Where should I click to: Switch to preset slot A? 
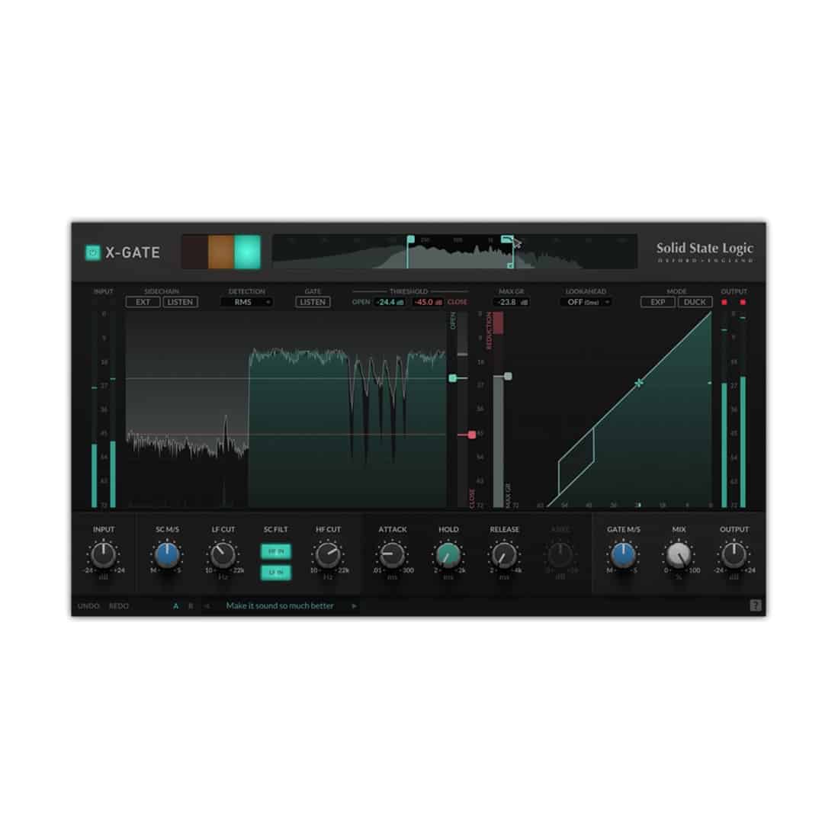point(176,606)
